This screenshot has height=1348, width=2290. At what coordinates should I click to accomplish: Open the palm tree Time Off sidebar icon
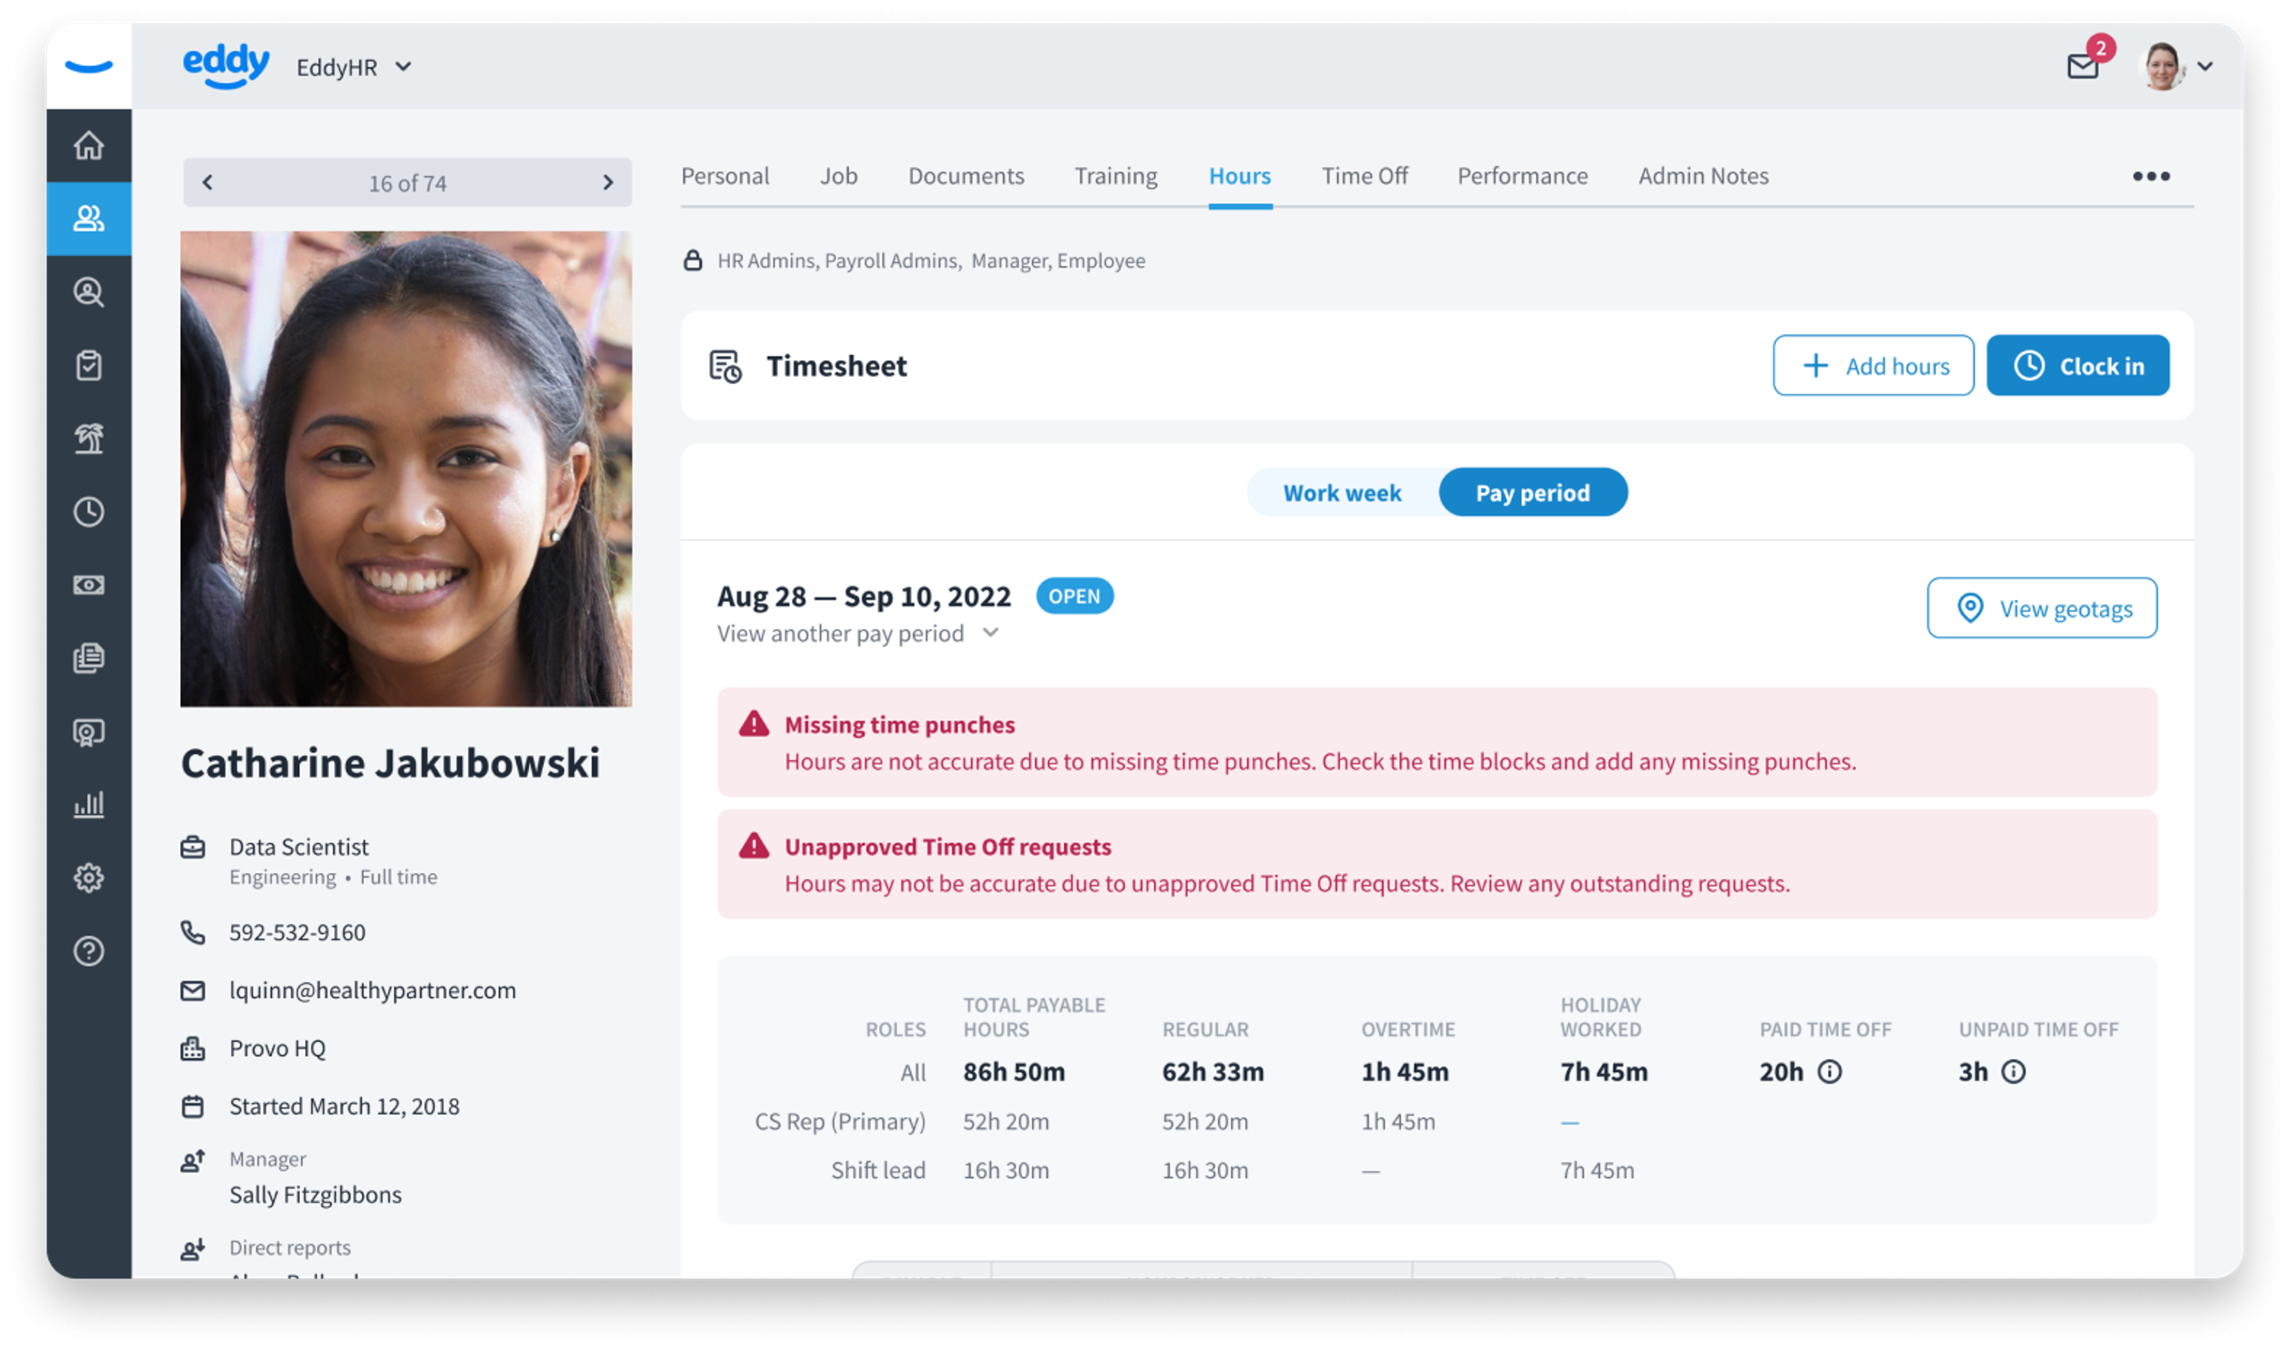(88, 439)
